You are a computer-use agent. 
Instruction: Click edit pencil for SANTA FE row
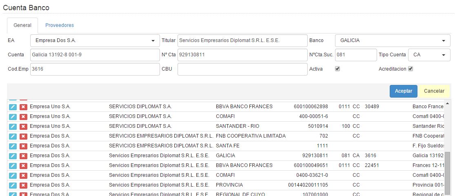tap(13, 146)
